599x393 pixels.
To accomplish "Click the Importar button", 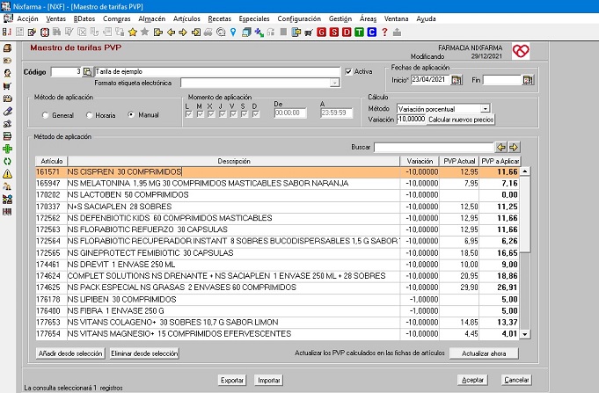I will (x=268, y=380).
